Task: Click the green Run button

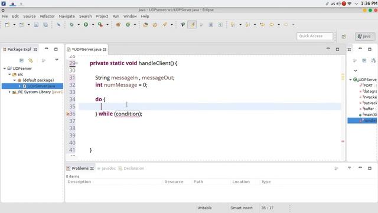Action: pos(86,24)
